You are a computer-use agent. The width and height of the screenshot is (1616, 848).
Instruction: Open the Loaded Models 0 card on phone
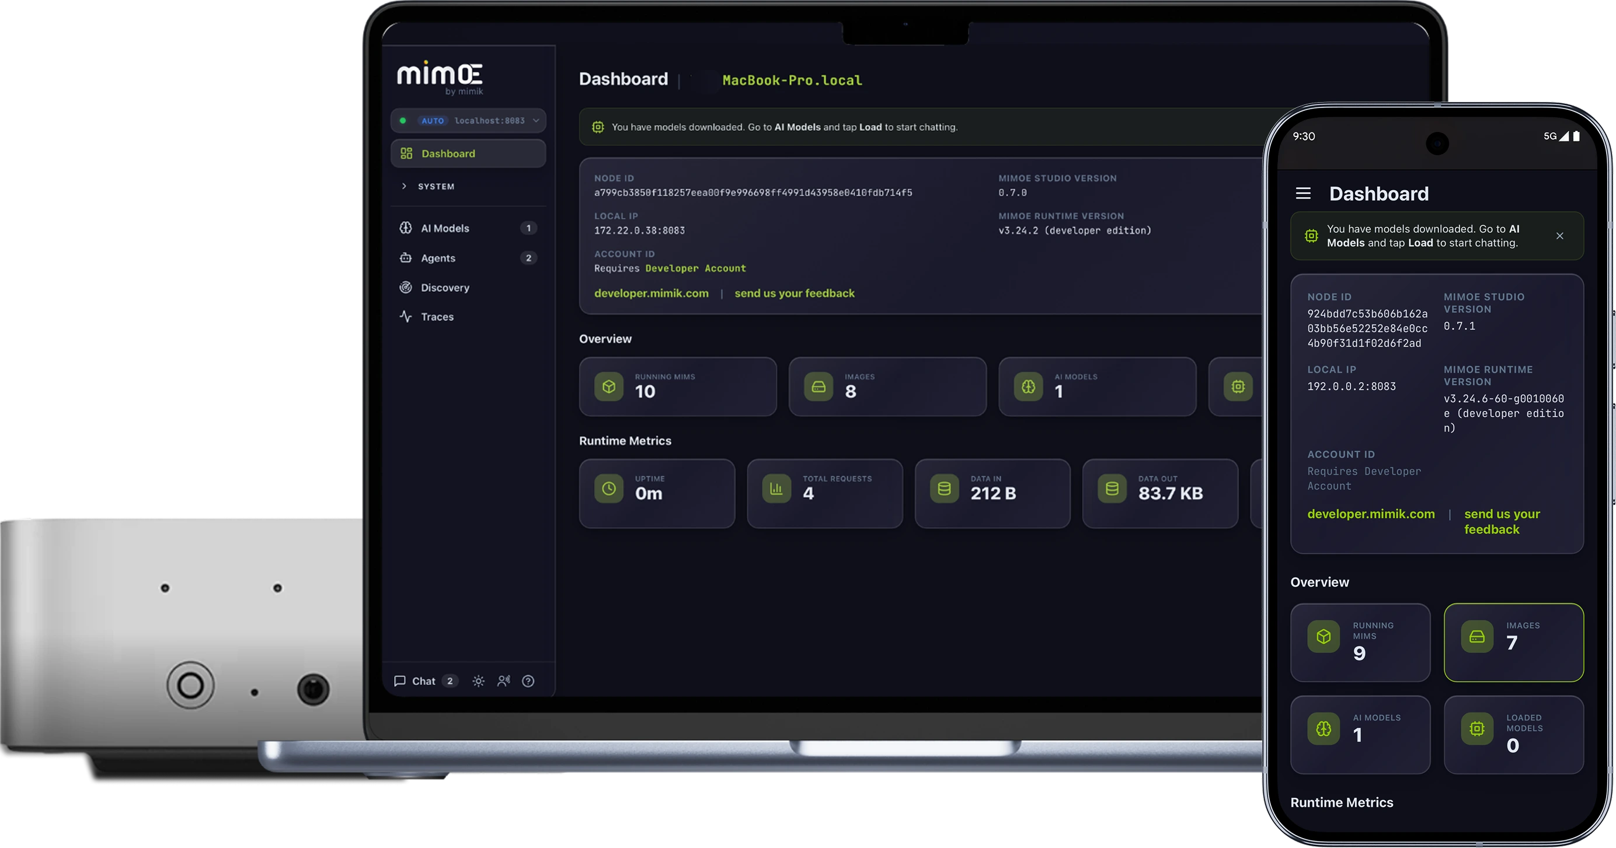point(1514,734)
